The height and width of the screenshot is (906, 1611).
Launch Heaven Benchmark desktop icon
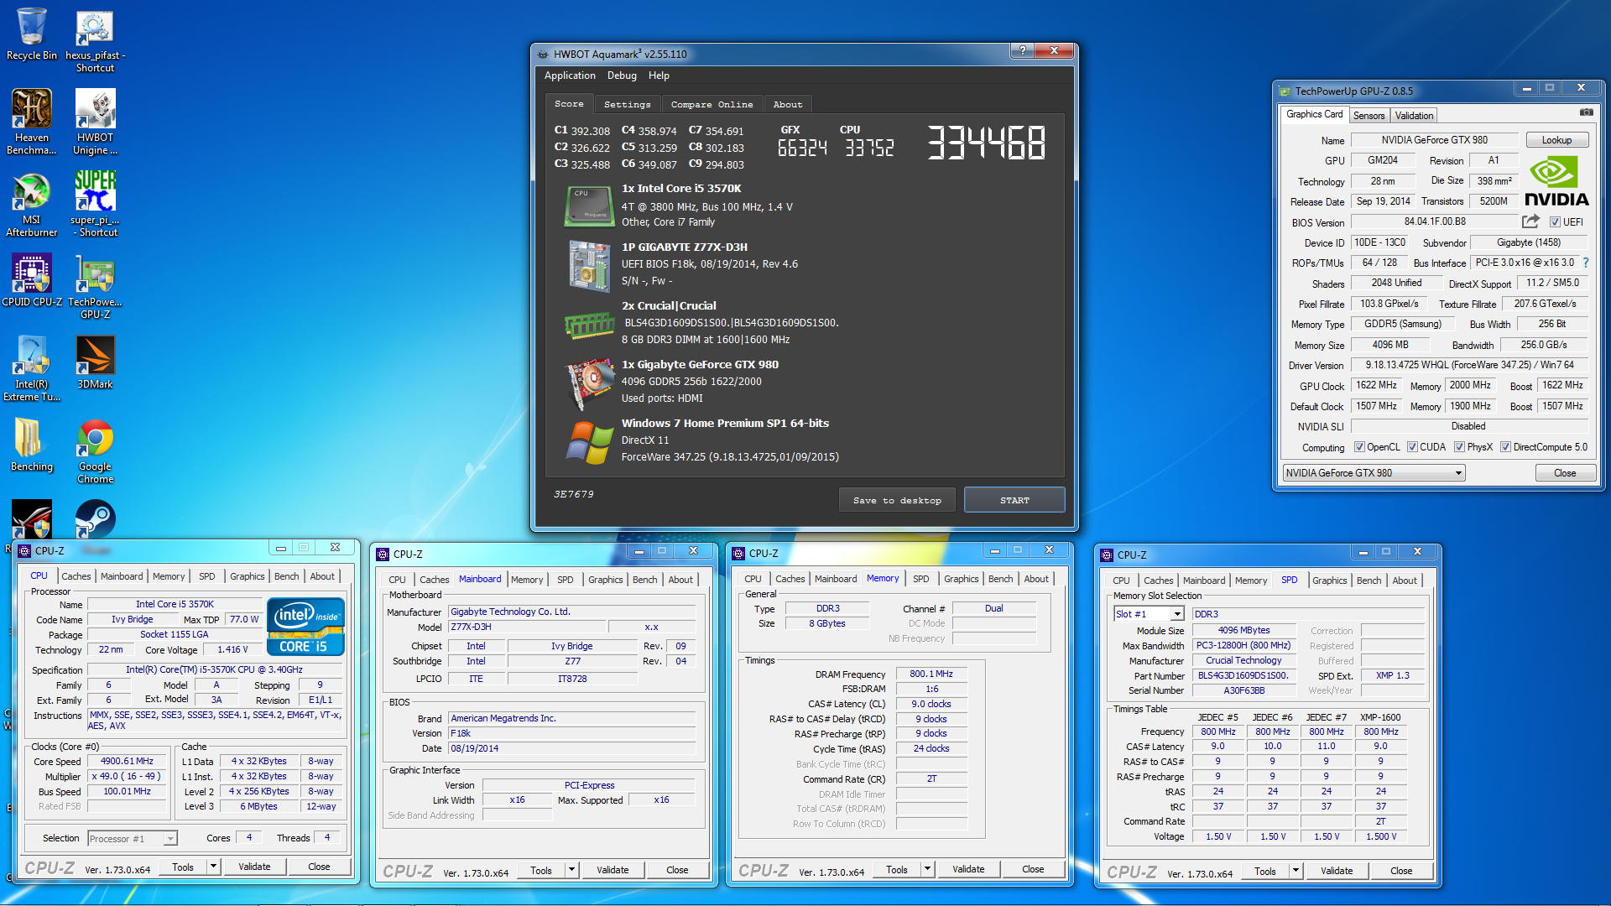pos(32,122)
